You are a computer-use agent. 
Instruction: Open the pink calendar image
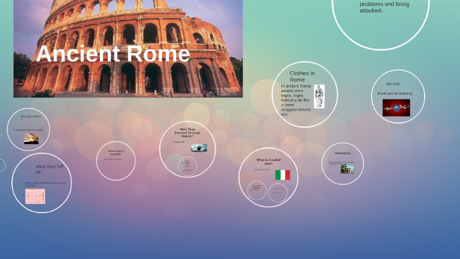(x=35, y=197)
